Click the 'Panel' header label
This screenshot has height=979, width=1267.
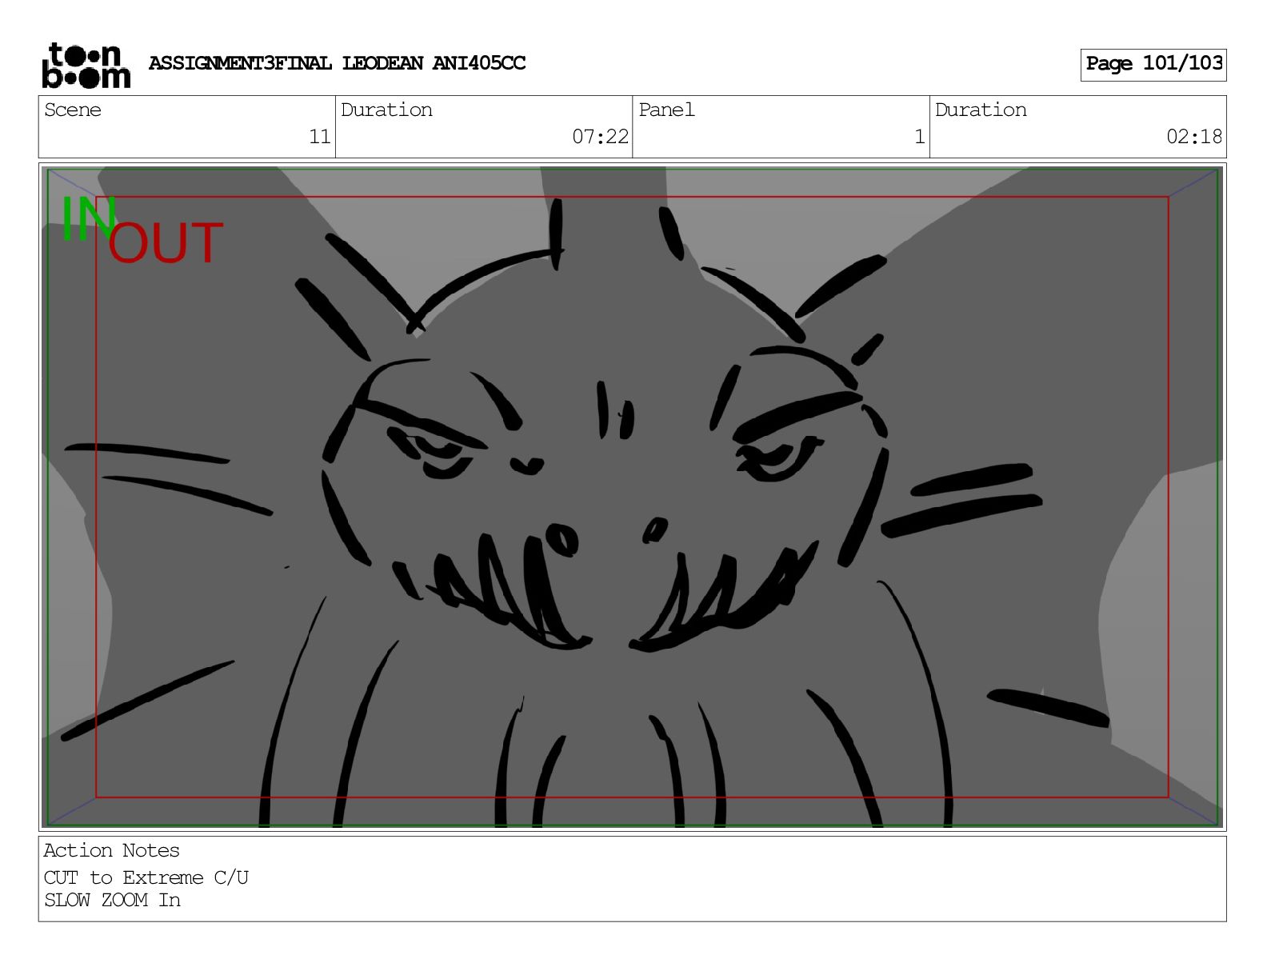(x=666, y=110)
